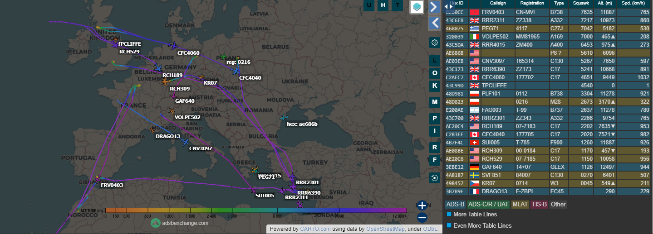Screen dimensions: 653x234
Task: Sort table by Squawk column
Action: point(580,3)
